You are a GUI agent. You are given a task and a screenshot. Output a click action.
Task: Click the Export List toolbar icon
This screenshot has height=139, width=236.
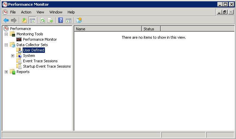(x=50, y=21)
